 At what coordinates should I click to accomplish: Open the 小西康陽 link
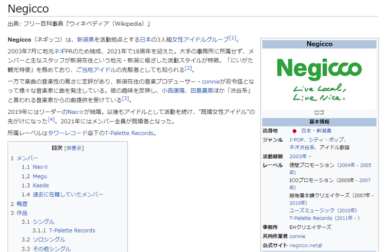173,91
